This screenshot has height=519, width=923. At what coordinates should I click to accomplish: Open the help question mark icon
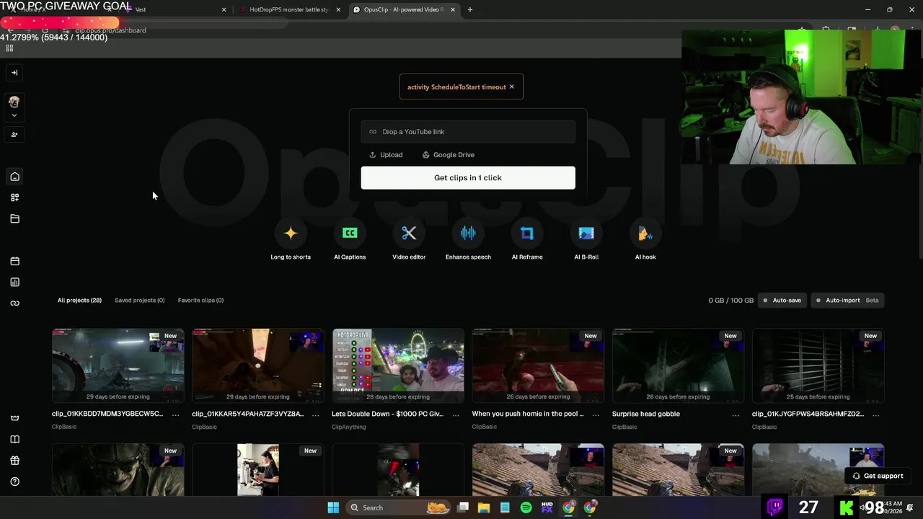(14, 482)
